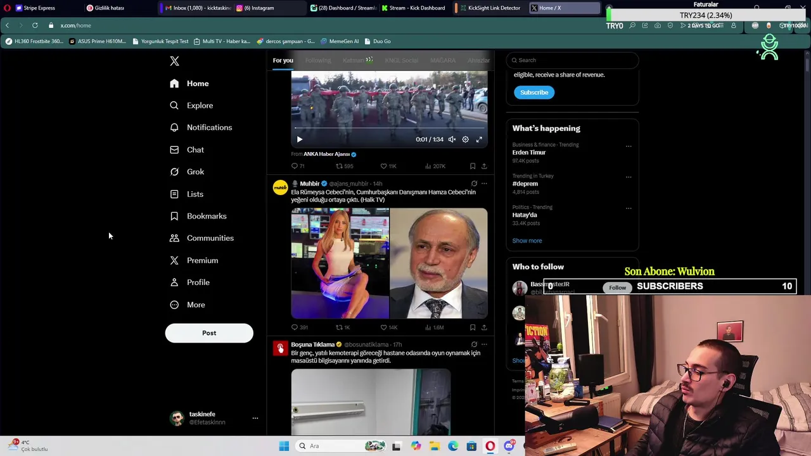
Task: Open the Hatay'da trend
Action: pyautogui.click(x=525, y=215)
